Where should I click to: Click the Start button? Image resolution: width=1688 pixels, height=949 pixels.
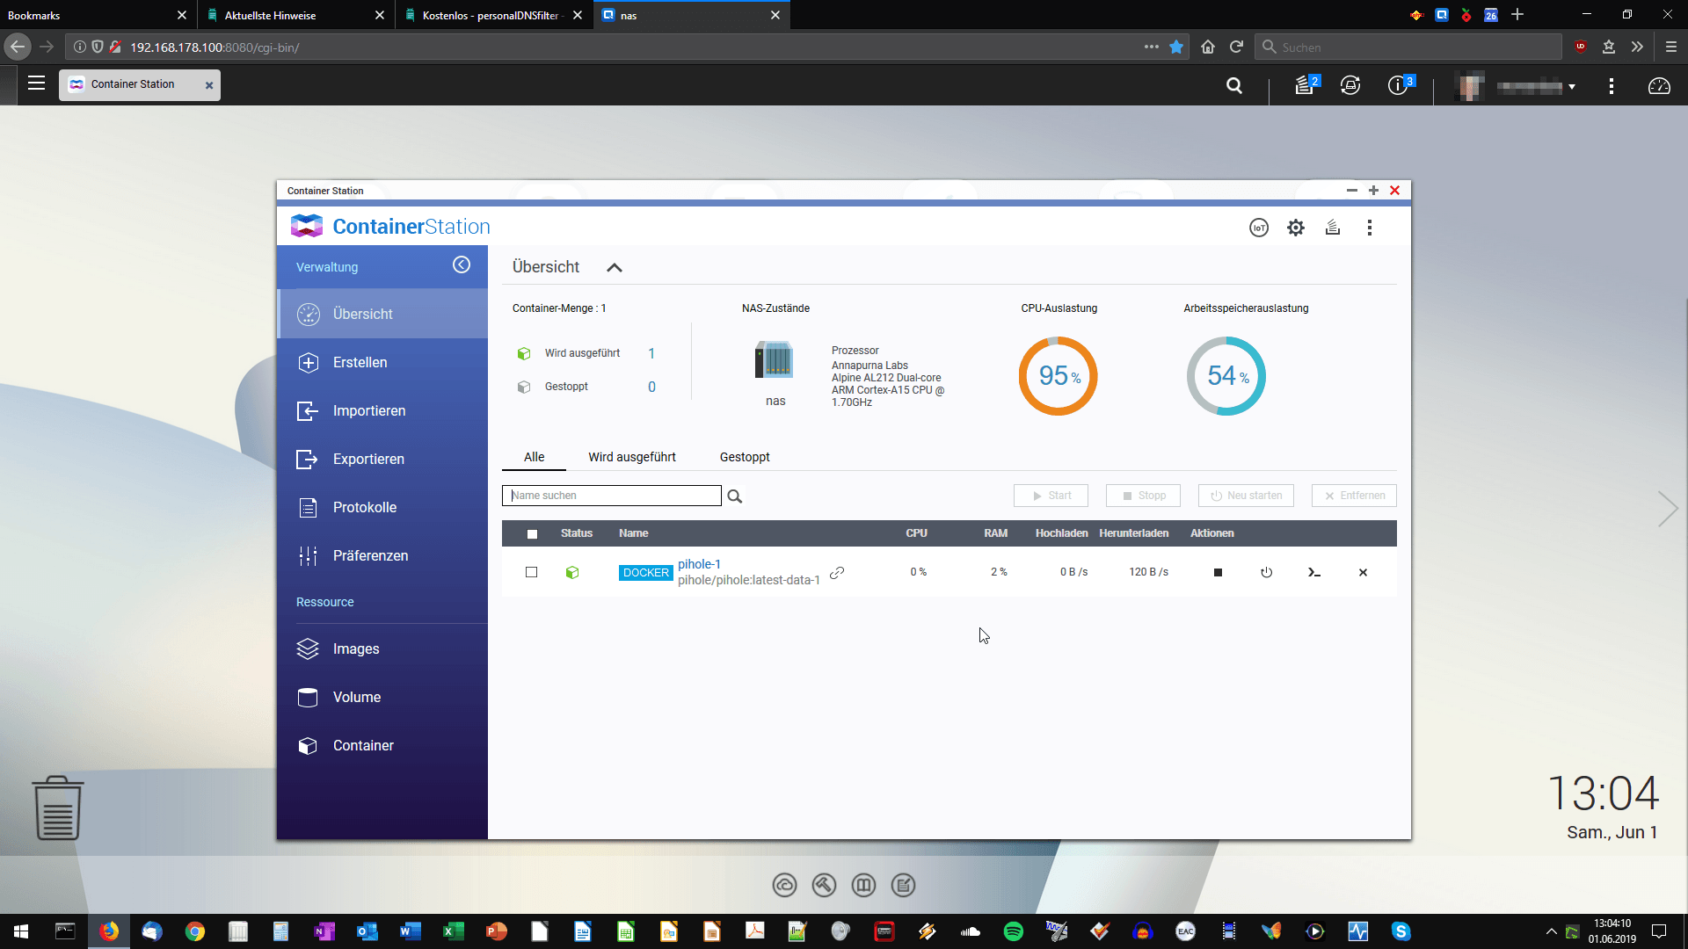tap(1051, 496)
